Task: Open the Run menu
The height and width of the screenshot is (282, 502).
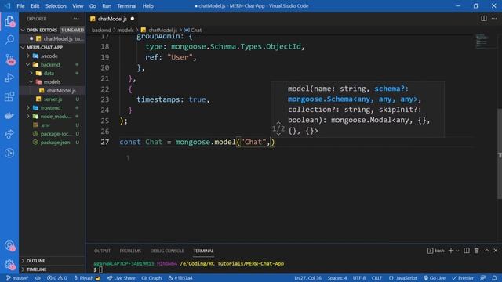Action: point(107,6)
